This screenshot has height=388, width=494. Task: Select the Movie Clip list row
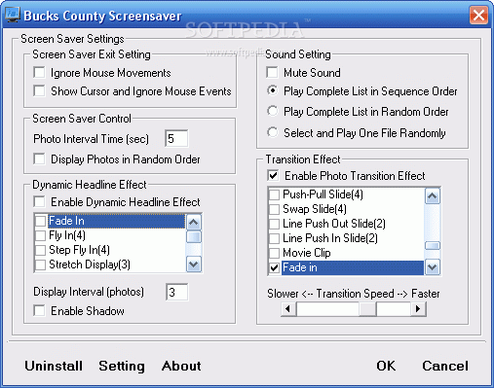pos(353,253)
